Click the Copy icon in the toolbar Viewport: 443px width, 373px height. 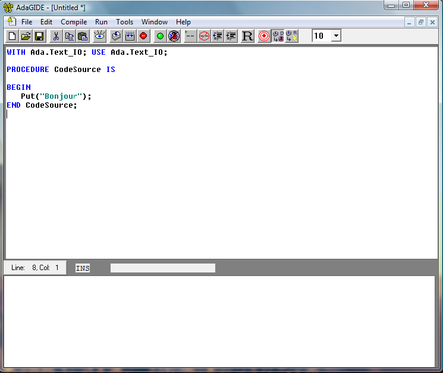[x=70, y=36]
